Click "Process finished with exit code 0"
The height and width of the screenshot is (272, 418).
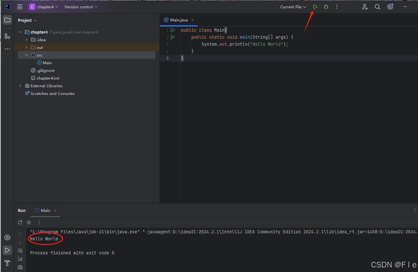click(72, 253)
